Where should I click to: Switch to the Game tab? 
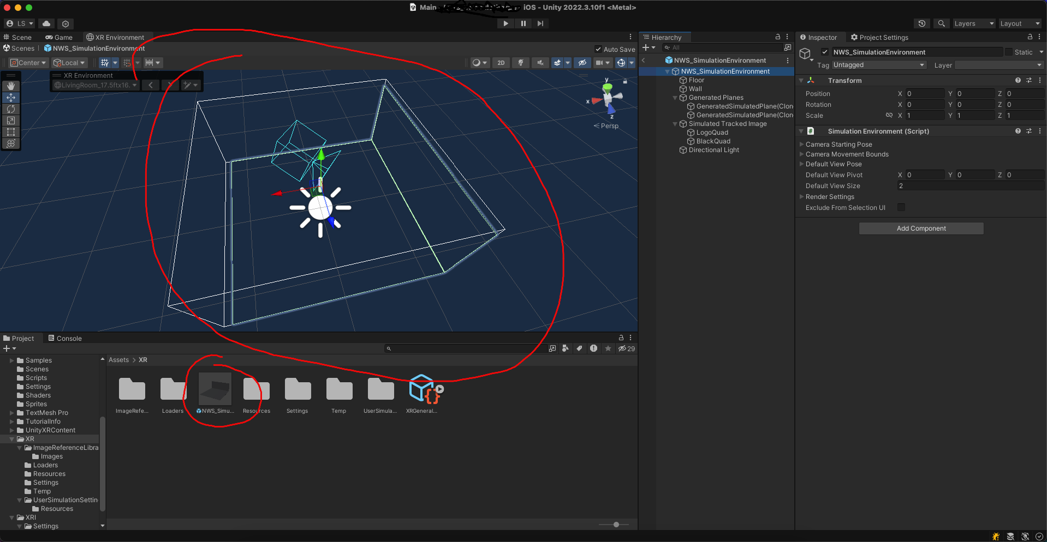59,37
